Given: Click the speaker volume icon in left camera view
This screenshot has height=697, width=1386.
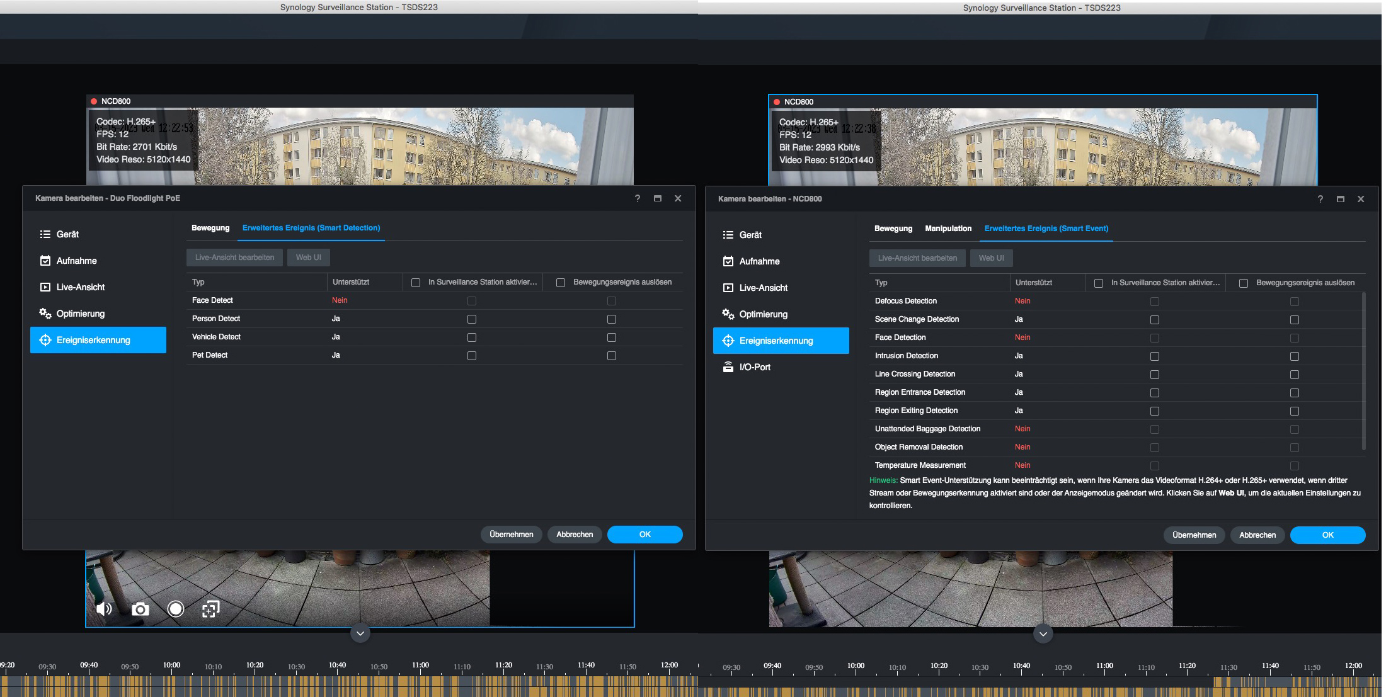Looking at the screenshot, I should coord(104,609).
